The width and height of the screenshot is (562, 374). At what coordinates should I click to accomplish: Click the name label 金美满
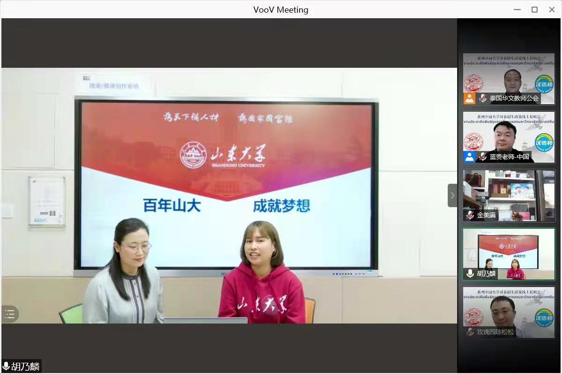487,215
